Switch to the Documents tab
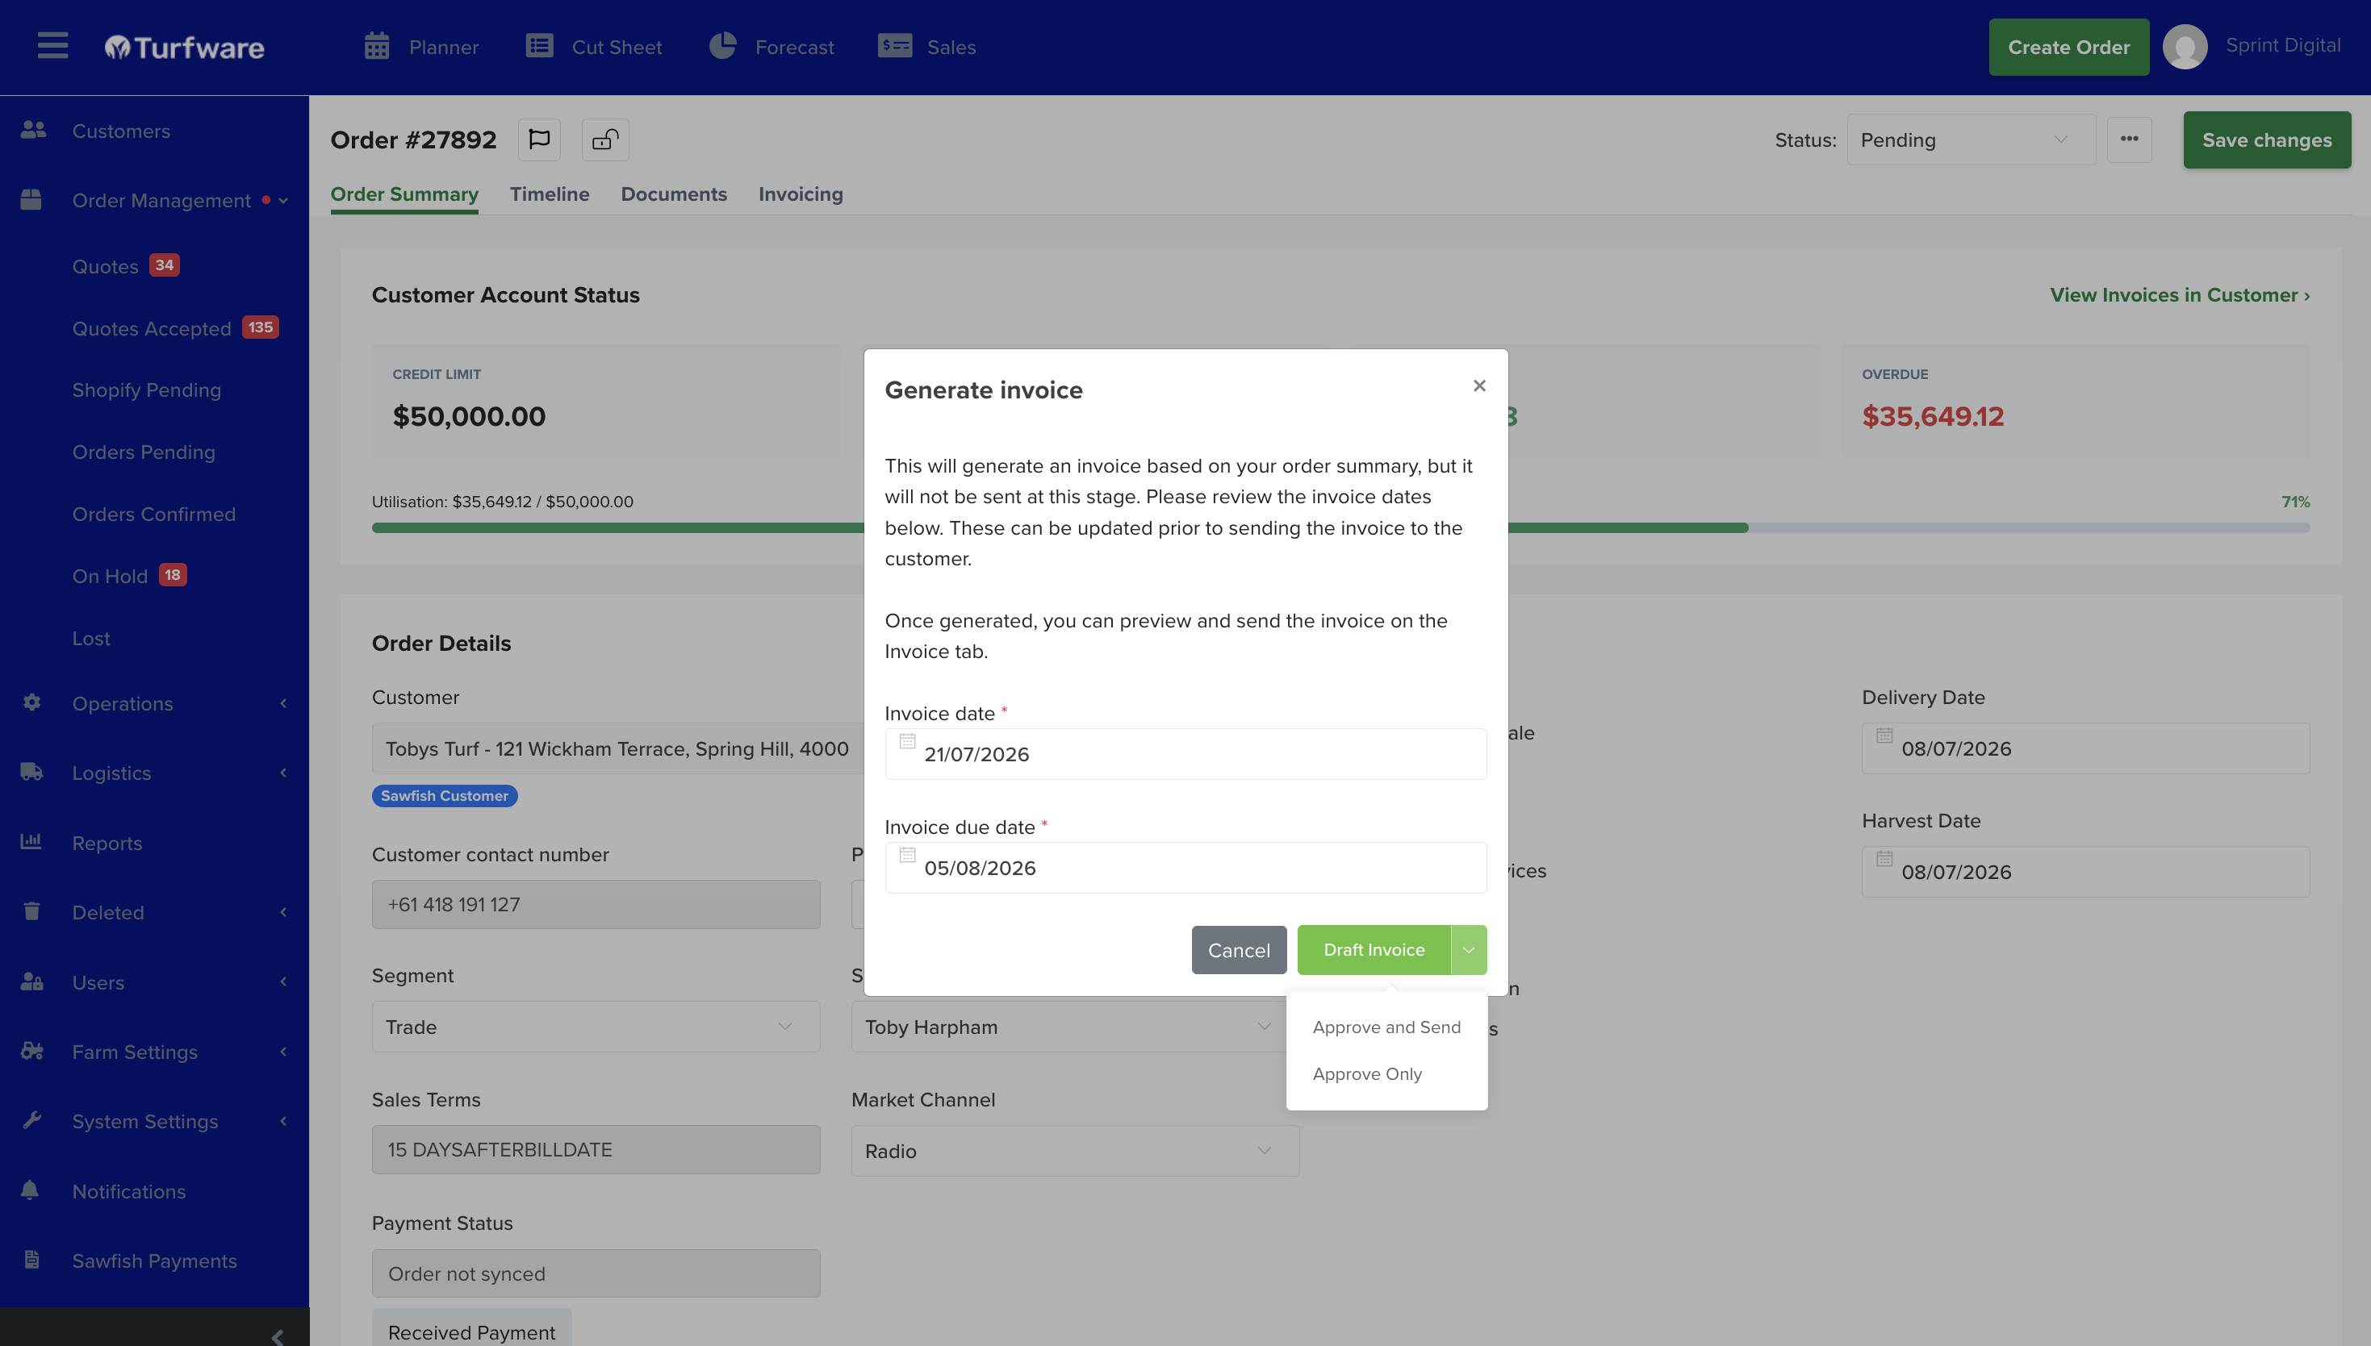The width and height of the screenshot is (2371, 1346). 674,194
